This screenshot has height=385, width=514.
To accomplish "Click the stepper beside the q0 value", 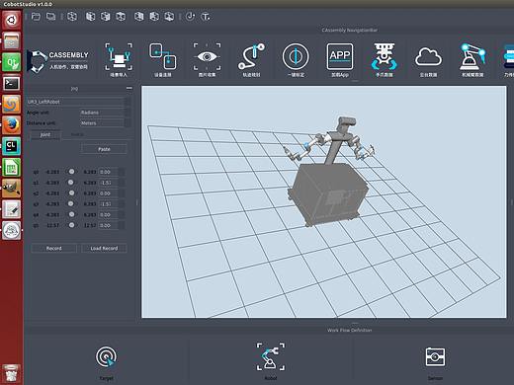I will pyautogui.click(x=122, y=172).
